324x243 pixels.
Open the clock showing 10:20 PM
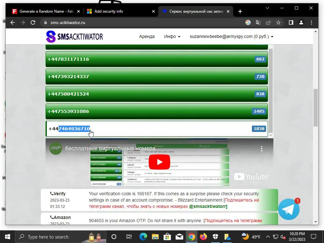click(x=297, y=237)
